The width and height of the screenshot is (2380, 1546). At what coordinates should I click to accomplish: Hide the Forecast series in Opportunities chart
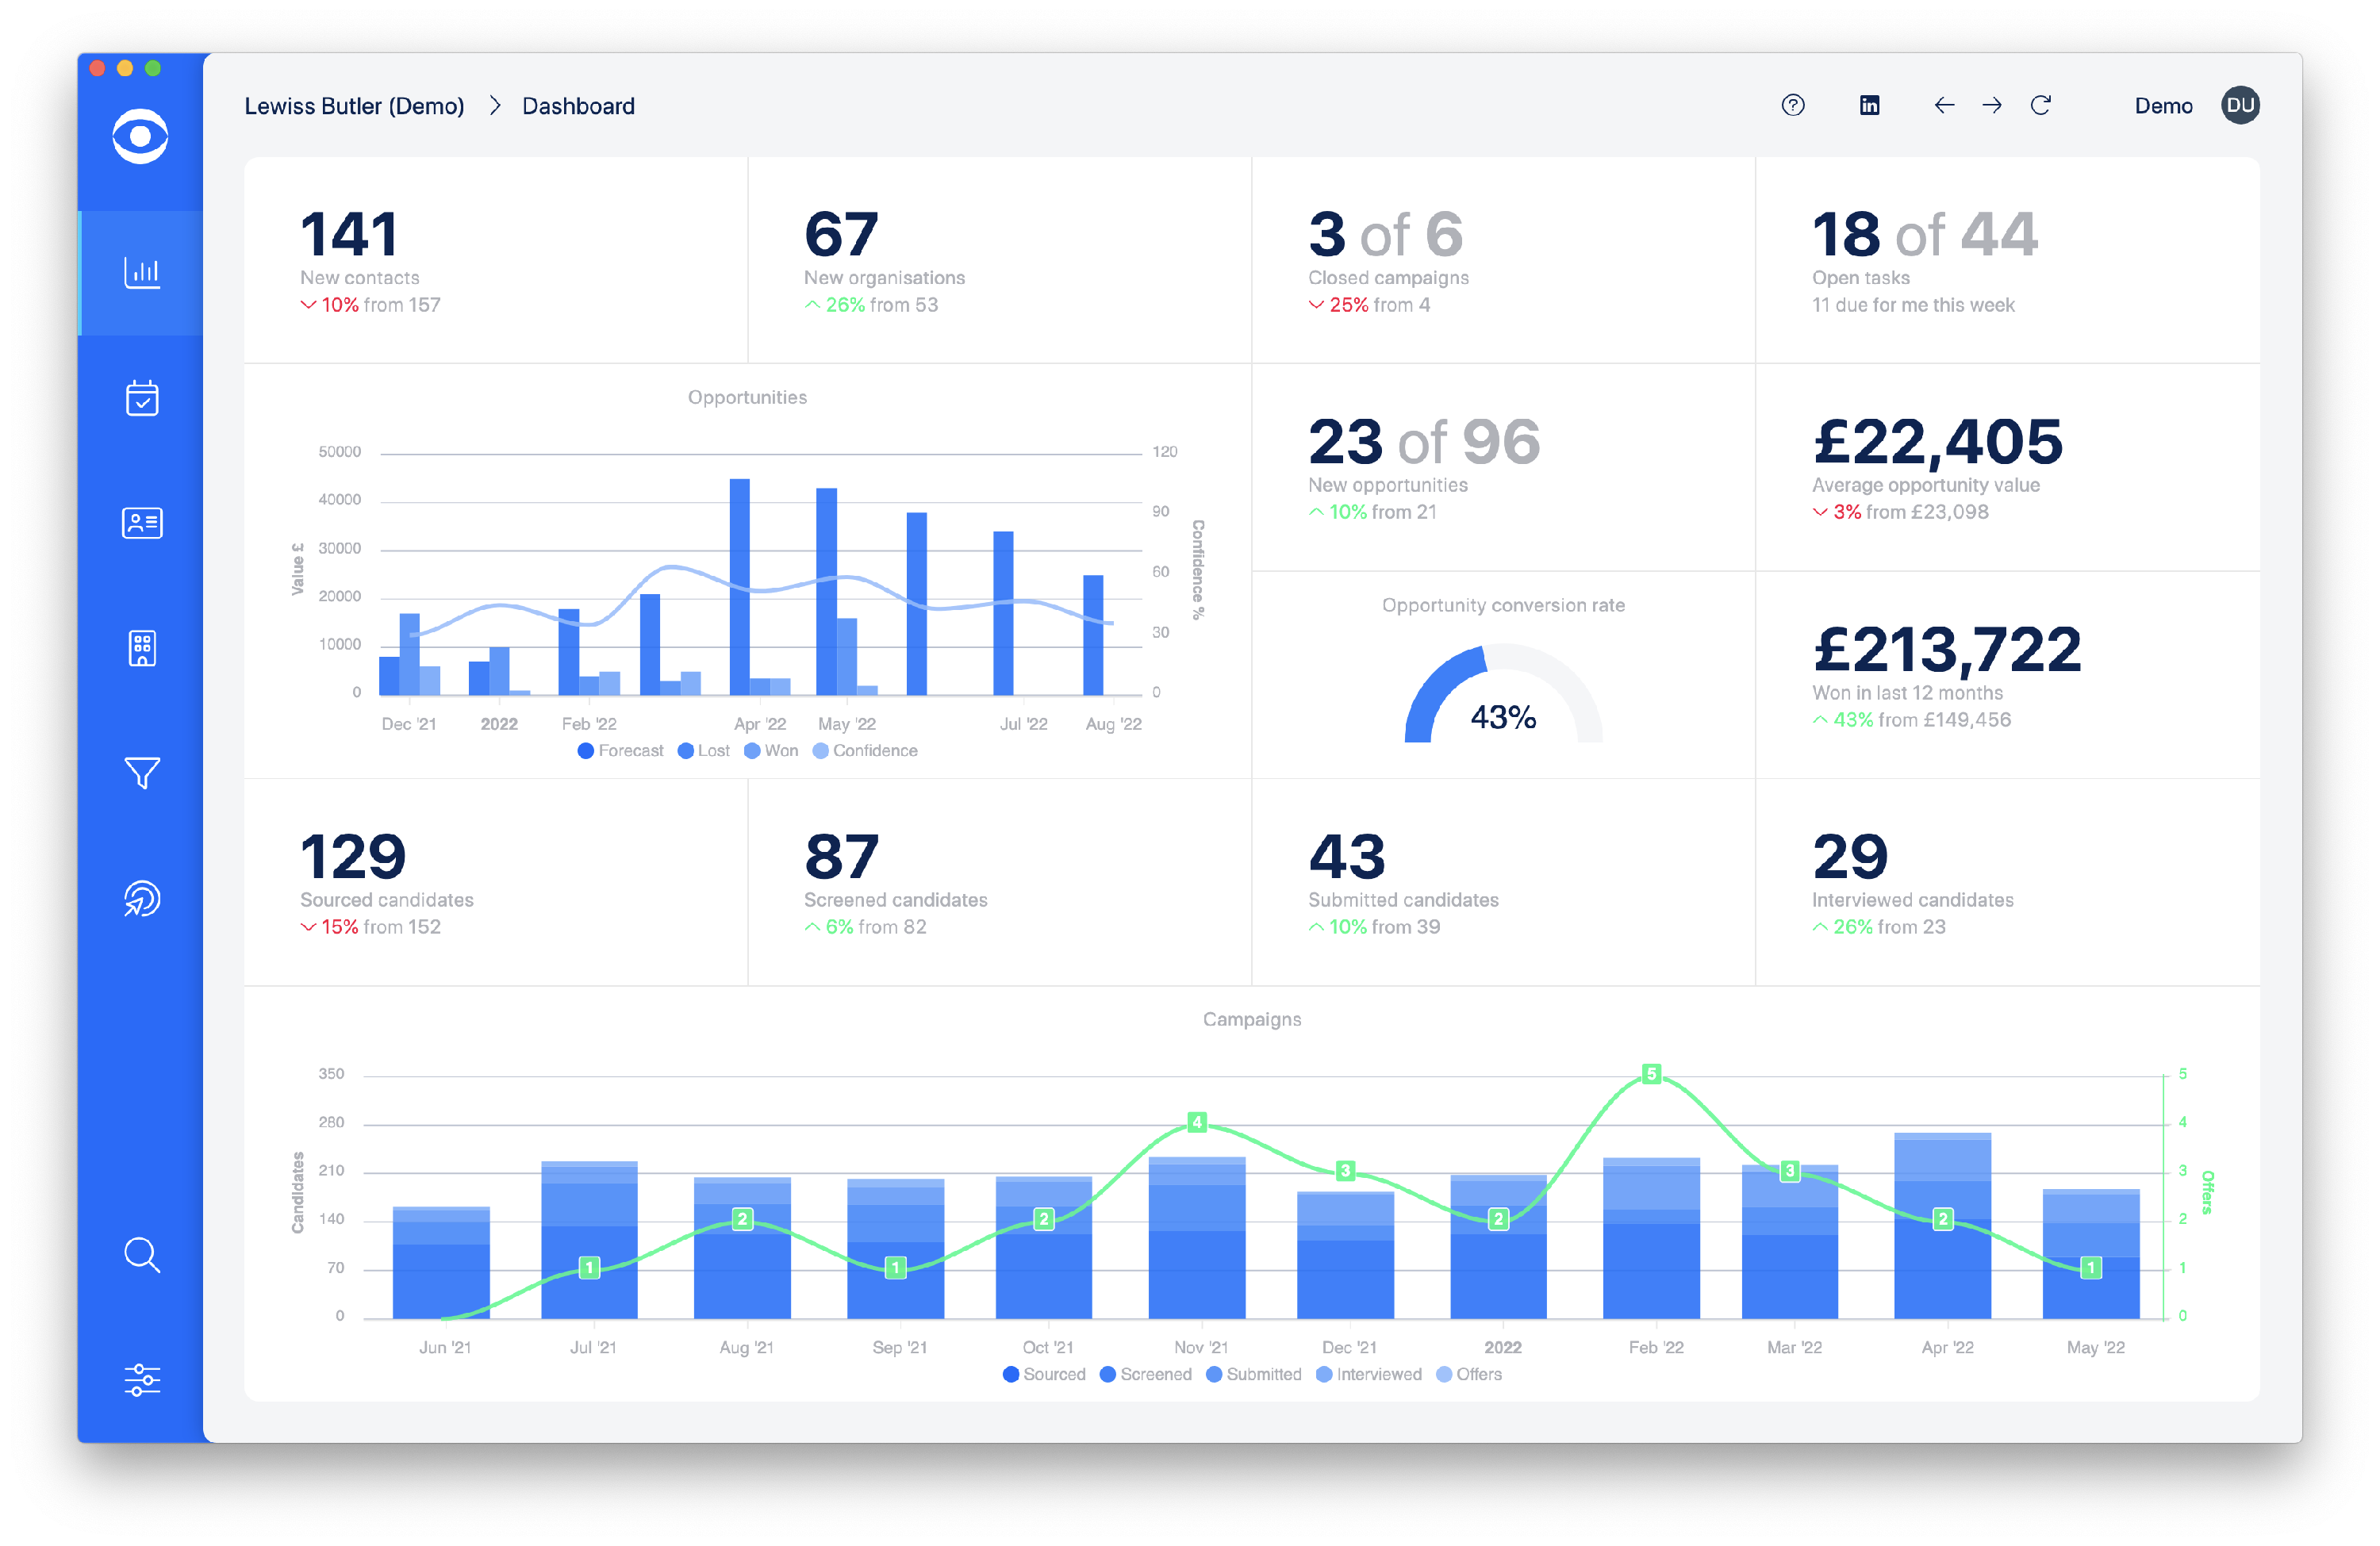point(621,750)
